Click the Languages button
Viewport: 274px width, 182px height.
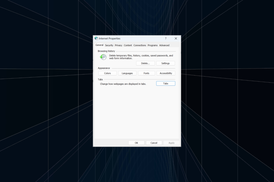127,73
